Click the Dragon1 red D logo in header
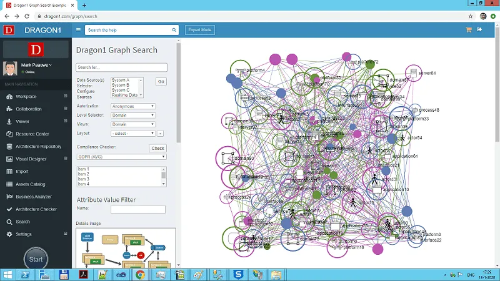500x281 pixels. pyautogui.click(x=9, y=30)
